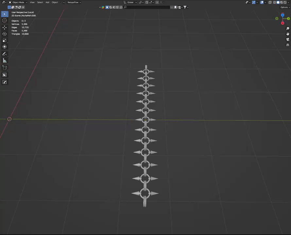The image size is (291, 235).
Task: Click the zoom magnifier viewport icon
Action: pos(288,29)
